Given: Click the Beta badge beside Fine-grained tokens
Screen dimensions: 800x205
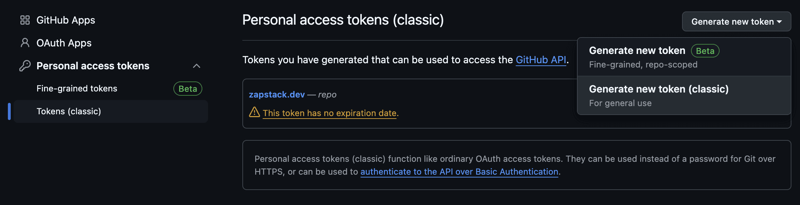Looking at the screenshot, I should (x=188, y=89).
